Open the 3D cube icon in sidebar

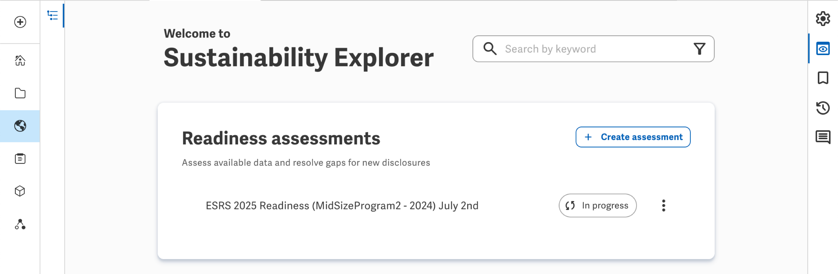20,191
